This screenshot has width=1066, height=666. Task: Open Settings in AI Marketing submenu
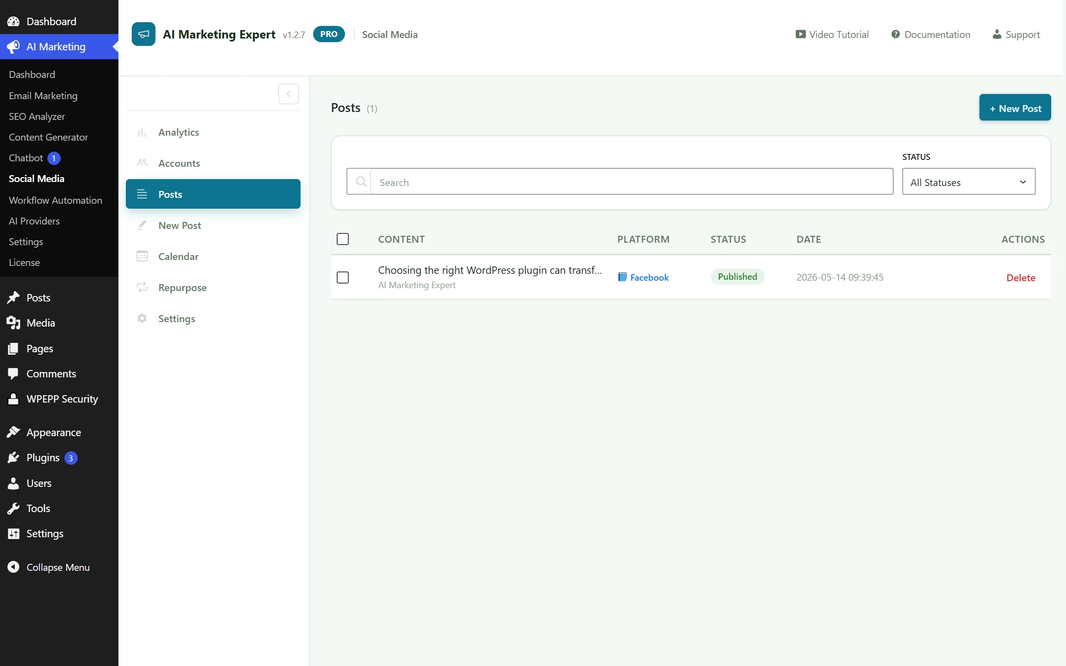(26, 242)
